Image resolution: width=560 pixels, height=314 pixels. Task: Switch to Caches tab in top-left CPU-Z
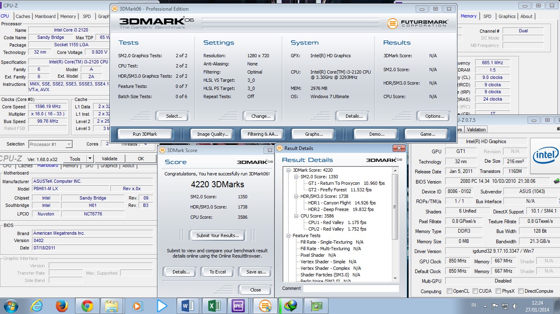[23, 16]
